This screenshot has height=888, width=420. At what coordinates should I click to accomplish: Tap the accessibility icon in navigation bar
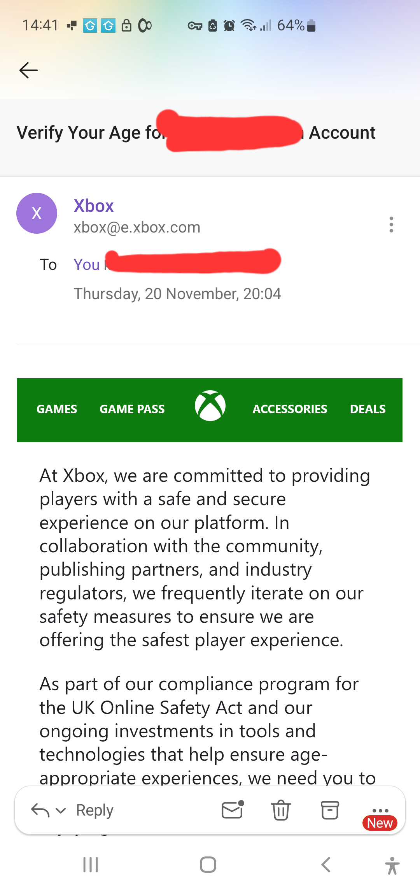pyautogui.click(x=393, y=865)
